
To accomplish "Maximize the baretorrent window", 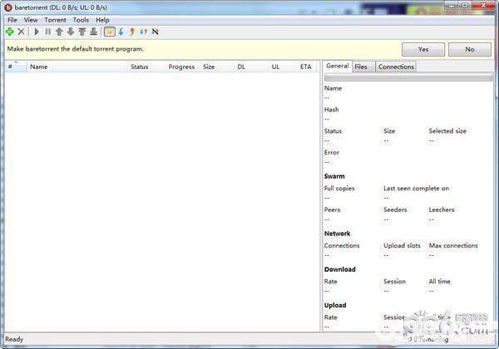I will 465,6.
